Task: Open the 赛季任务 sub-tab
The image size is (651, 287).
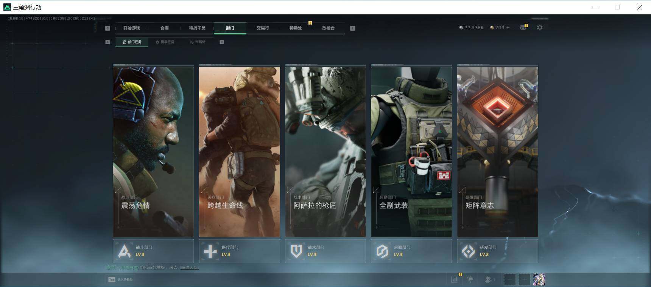Action: tap(165, 42)
